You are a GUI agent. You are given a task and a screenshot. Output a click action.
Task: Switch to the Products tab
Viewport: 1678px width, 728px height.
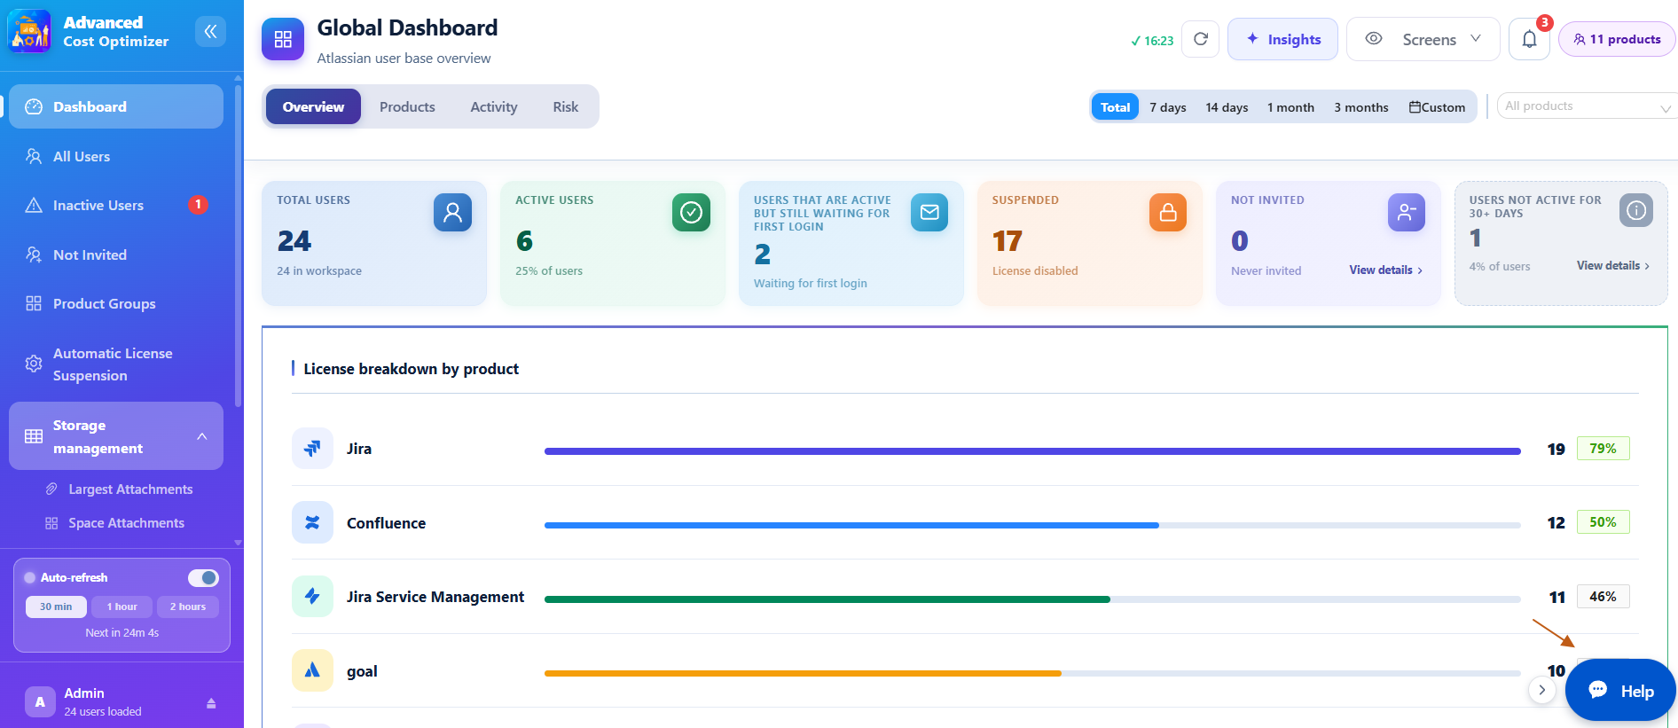[x=407, y=106]
